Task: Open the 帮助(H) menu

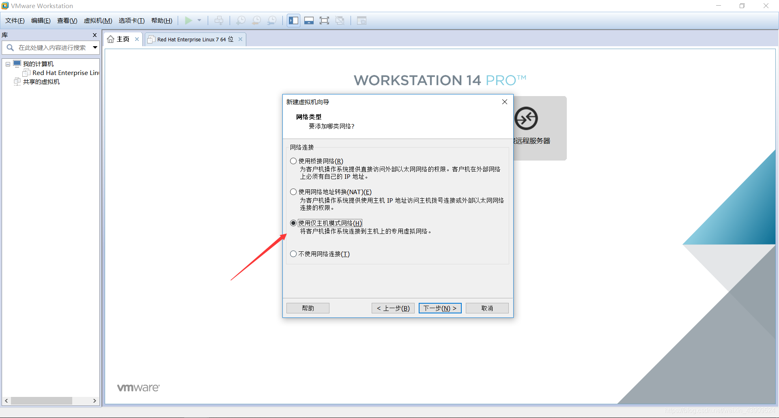Action: pos(161,21)
